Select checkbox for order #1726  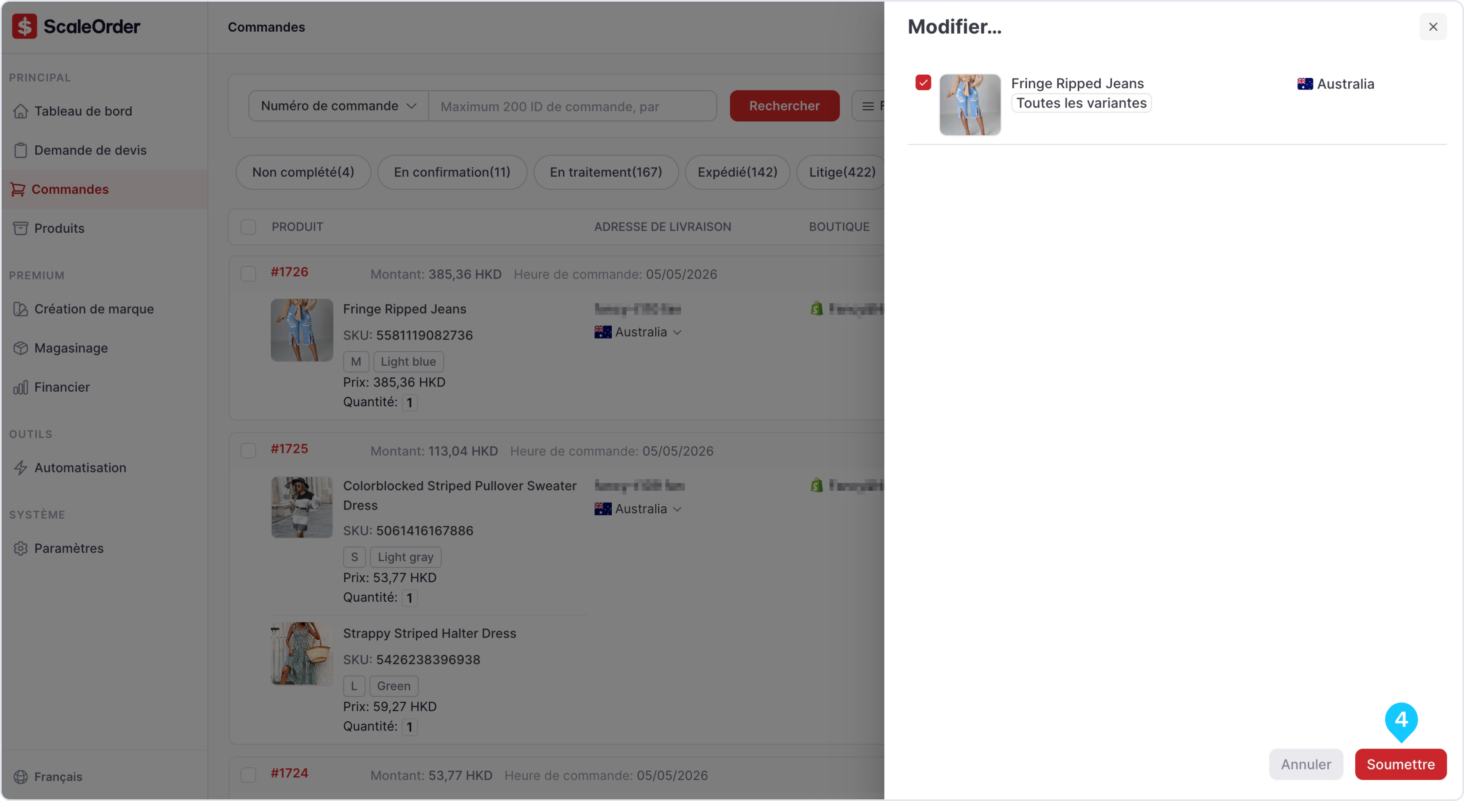(248, 274)
